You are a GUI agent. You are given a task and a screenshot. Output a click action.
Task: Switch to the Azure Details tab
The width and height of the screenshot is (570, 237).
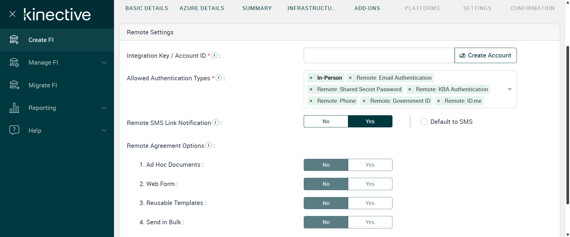point(202,8)
